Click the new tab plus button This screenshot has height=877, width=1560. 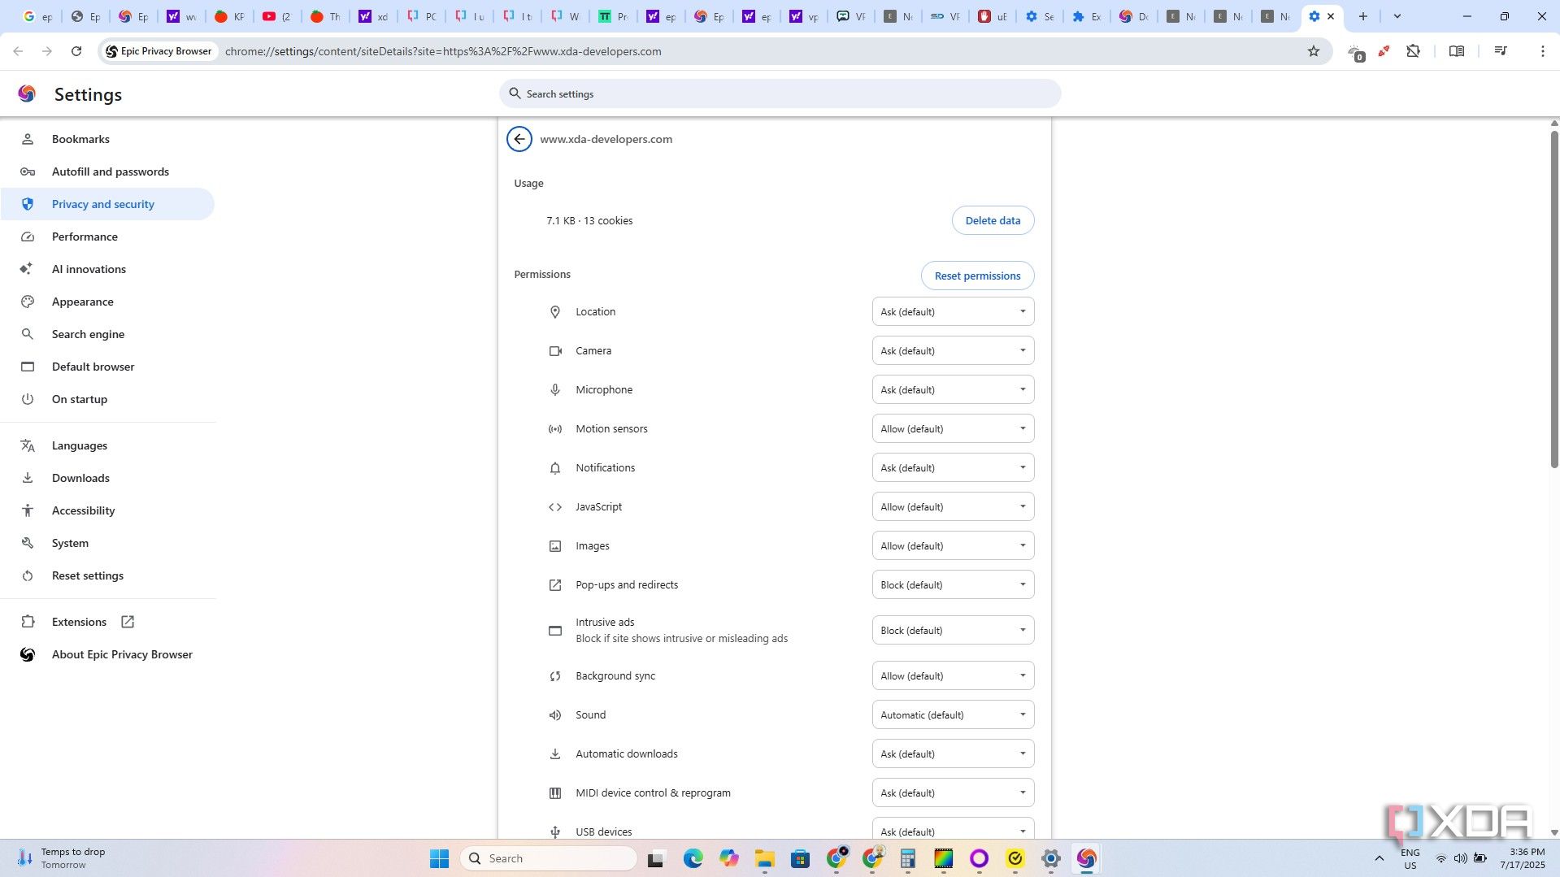pos(1363,16)
